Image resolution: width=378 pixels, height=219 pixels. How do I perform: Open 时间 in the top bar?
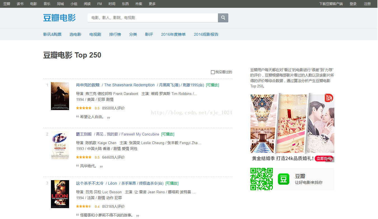pos(112,4)
